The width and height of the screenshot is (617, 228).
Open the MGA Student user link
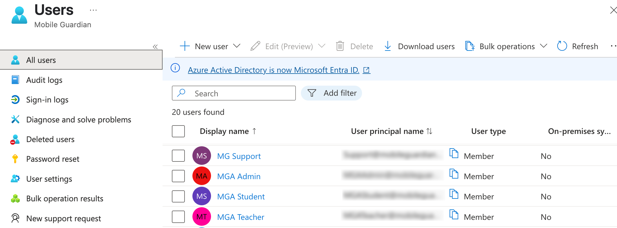pos(241,197)
